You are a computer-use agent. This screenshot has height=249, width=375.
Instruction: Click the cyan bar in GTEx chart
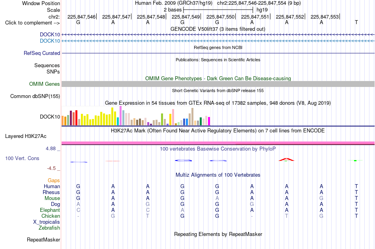coord(118,121)
